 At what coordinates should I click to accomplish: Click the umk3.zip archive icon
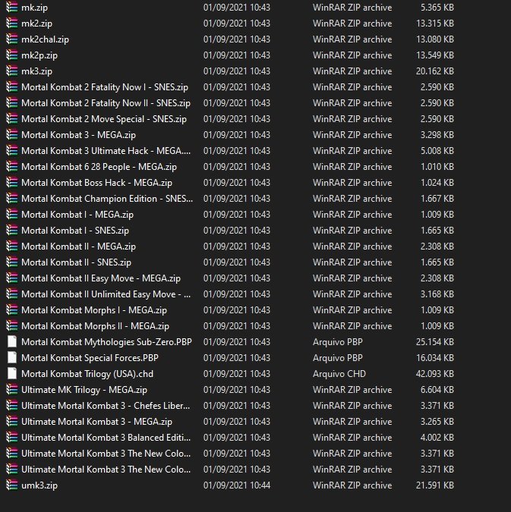(x=12, y=485)
